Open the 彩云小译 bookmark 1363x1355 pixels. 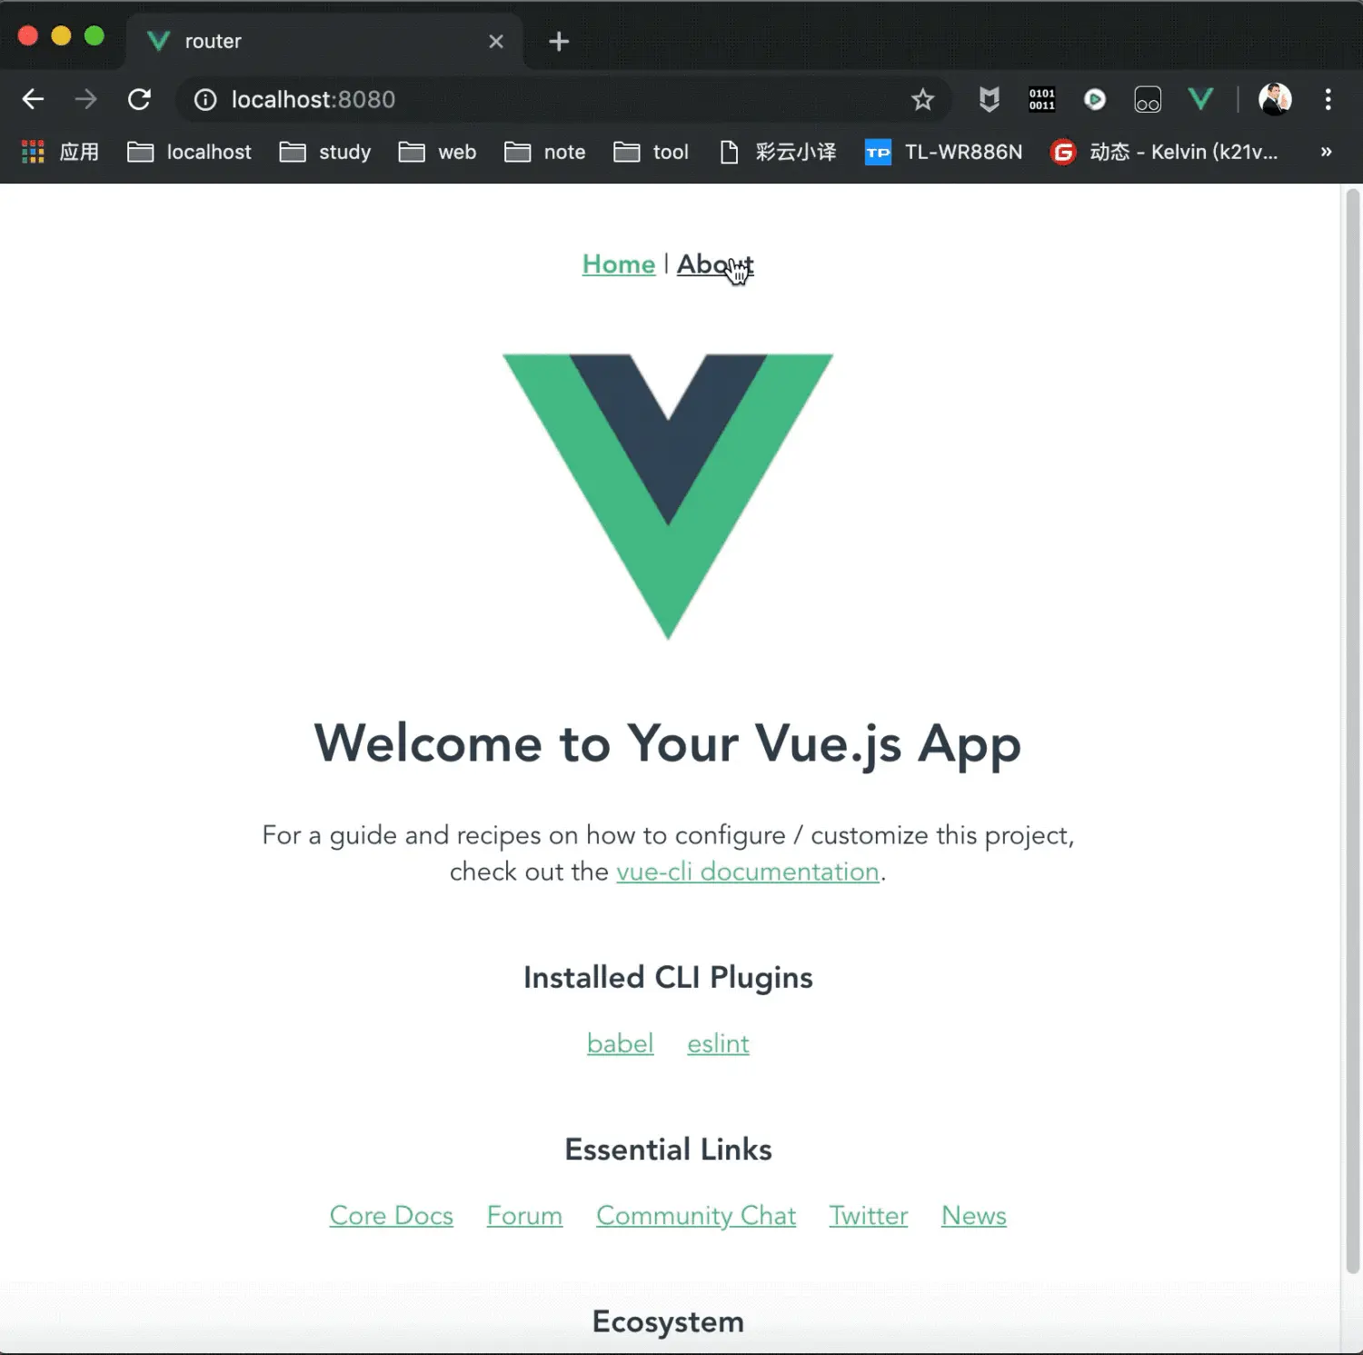click(778, 152)
